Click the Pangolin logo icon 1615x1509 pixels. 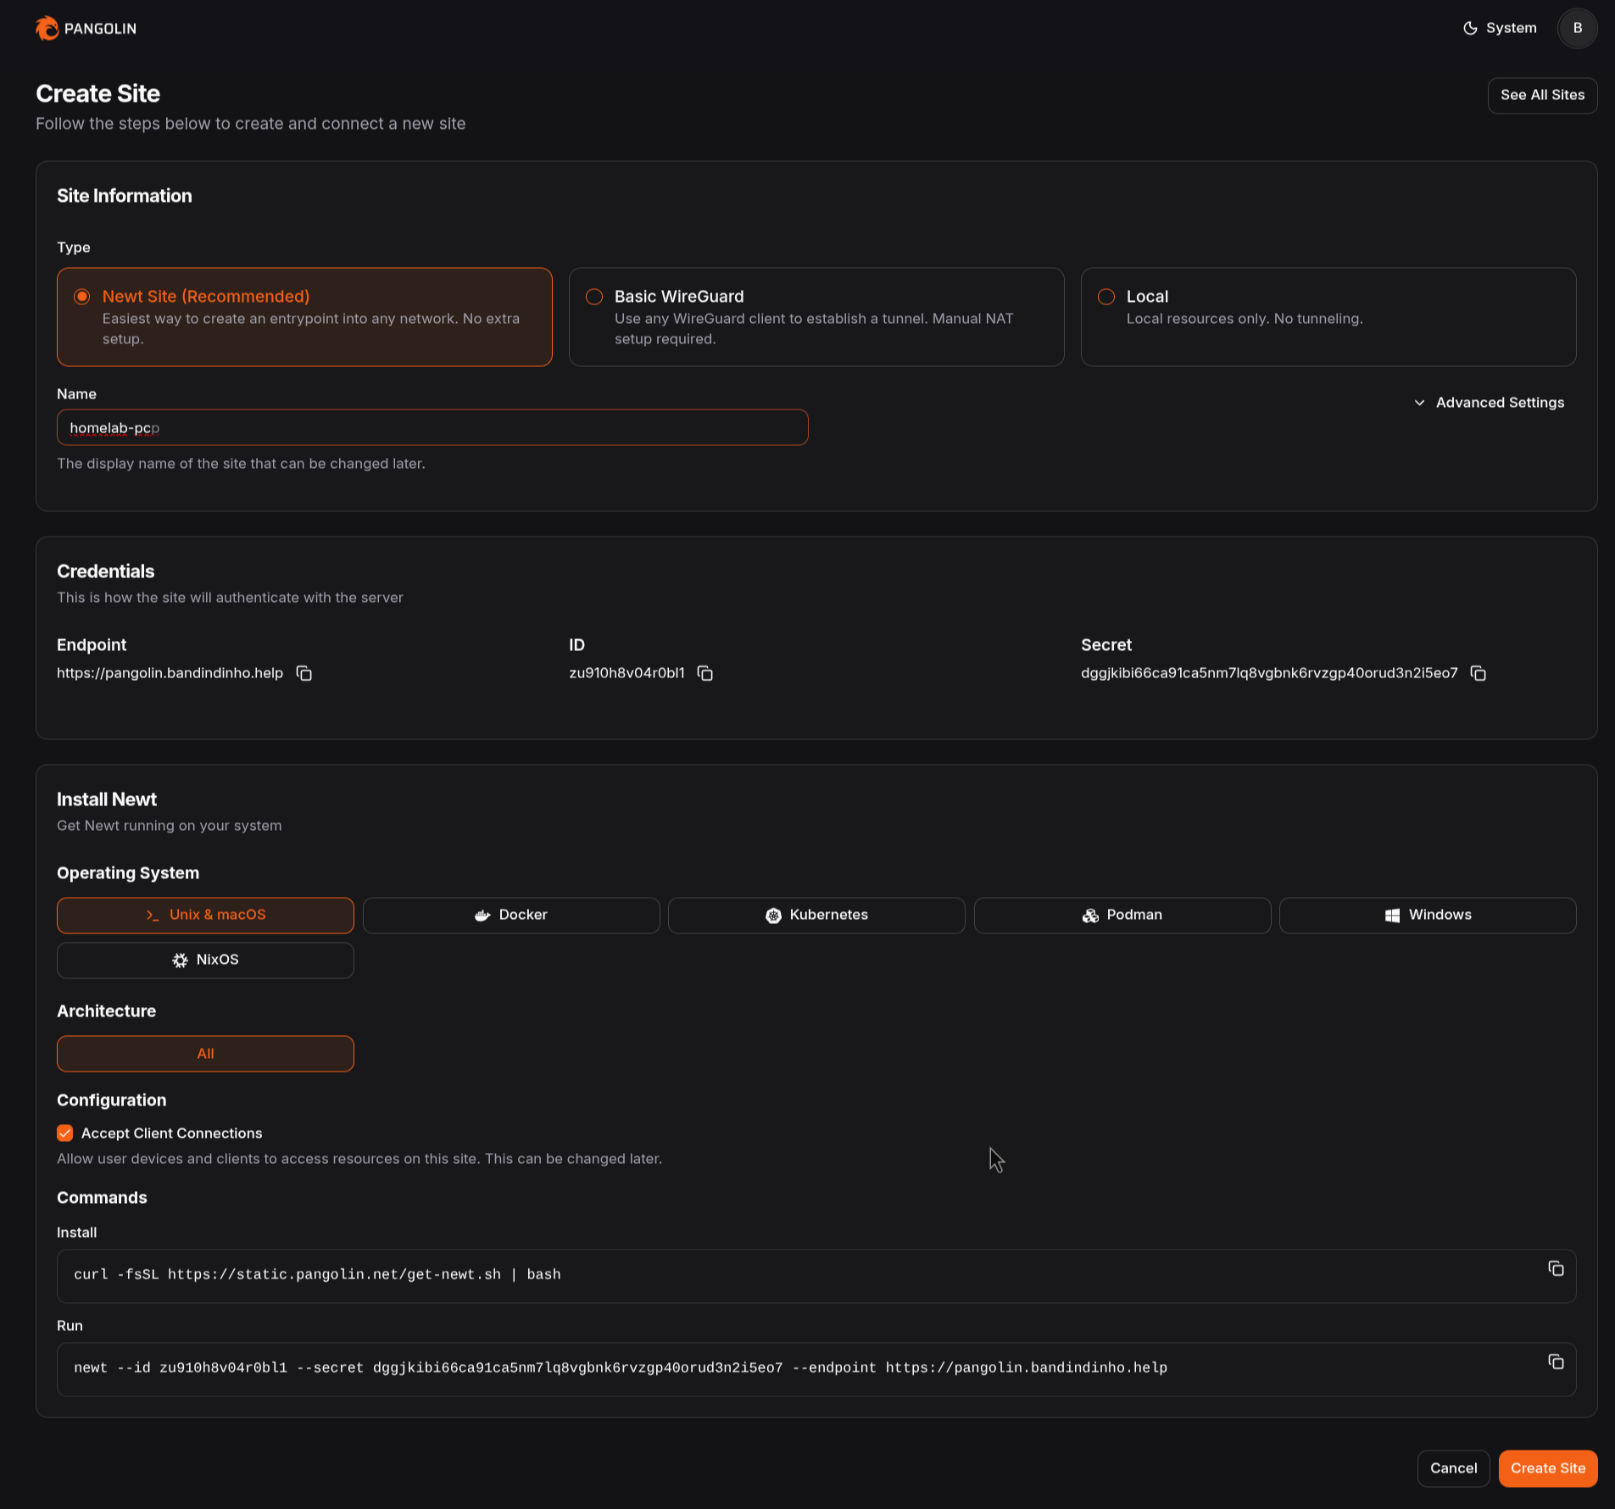(x=47, y=28)
